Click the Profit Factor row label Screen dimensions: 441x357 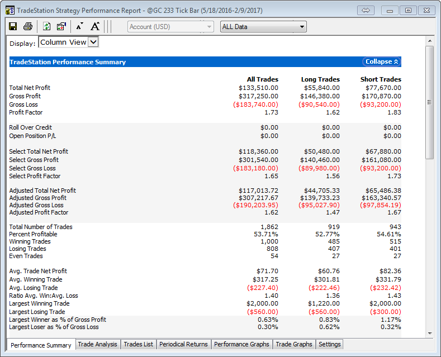point(26,112)
